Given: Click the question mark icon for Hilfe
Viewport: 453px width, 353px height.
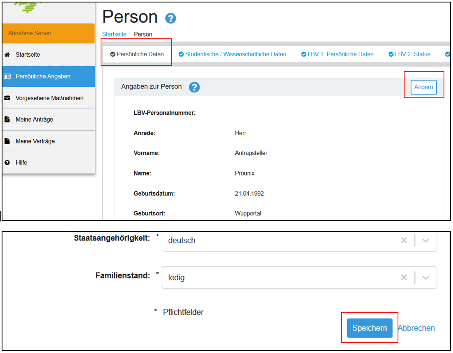Looking at the screenshot, I should click(7, 163).
